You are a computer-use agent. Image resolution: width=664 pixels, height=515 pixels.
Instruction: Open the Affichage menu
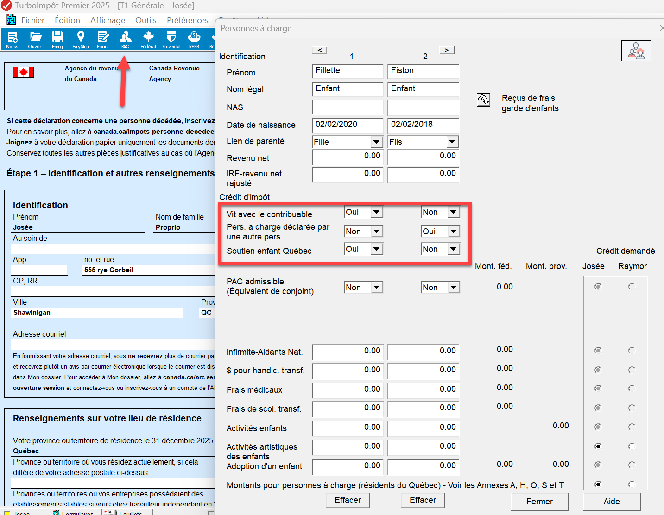(108, 20)
